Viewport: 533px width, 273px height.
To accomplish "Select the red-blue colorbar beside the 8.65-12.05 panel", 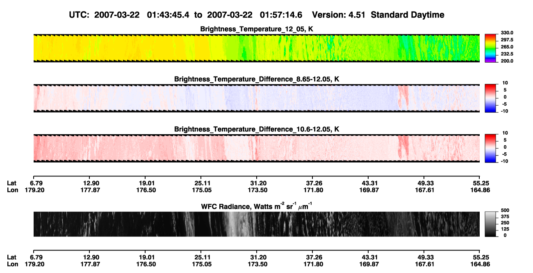I will [x=490, y=97].
